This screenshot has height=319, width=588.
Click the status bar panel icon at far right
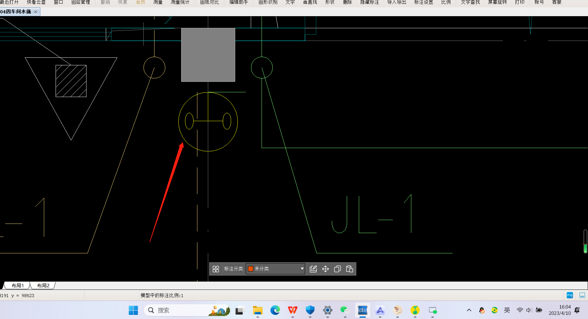point(582,295)
